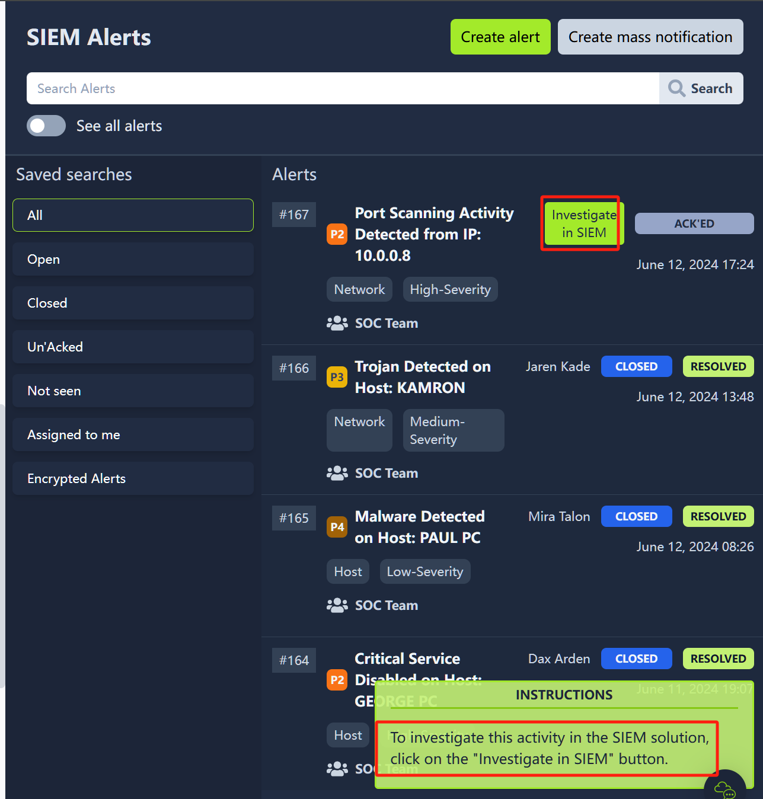Click the #164 alert number
Screen dimensions: 763x799
coord(294,660)
